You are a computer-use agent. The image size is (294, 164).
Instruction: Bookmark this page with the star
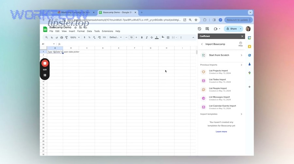pyautogui.click(x=196, y=20)
